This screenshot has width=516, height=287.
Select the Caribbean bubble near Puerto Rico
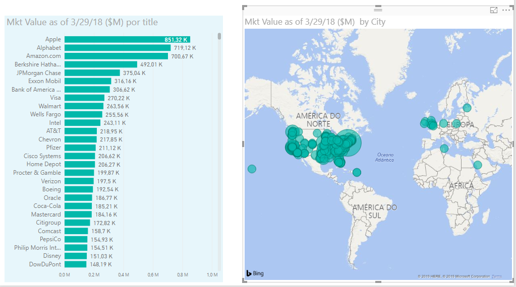point(357,172)
